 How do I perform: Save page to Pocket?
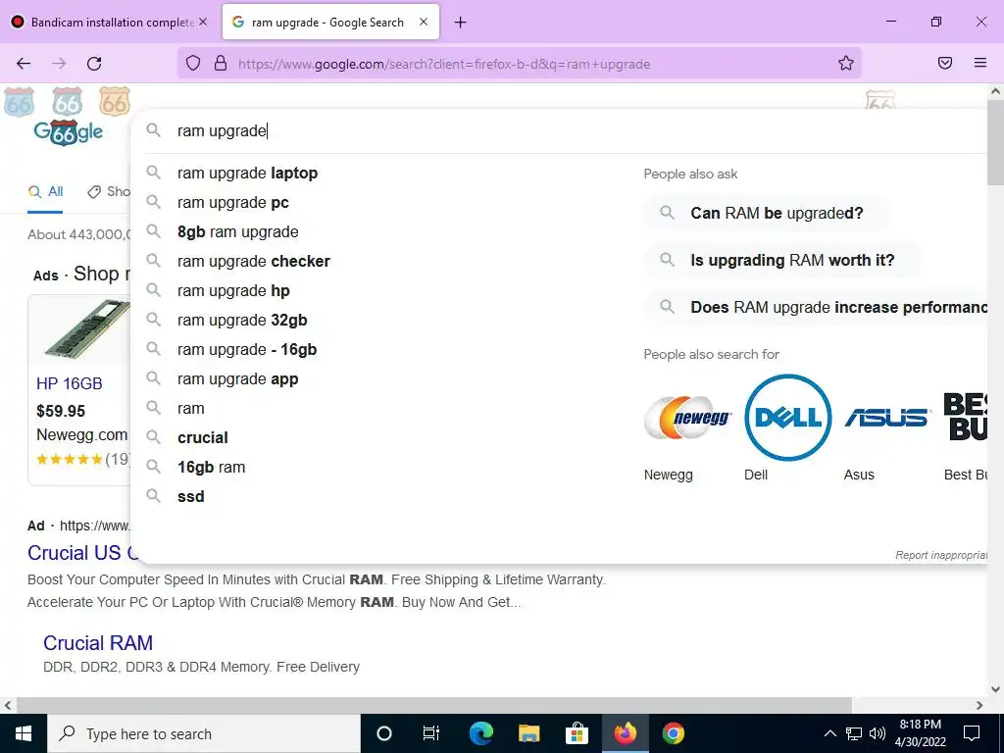(945, 63)
